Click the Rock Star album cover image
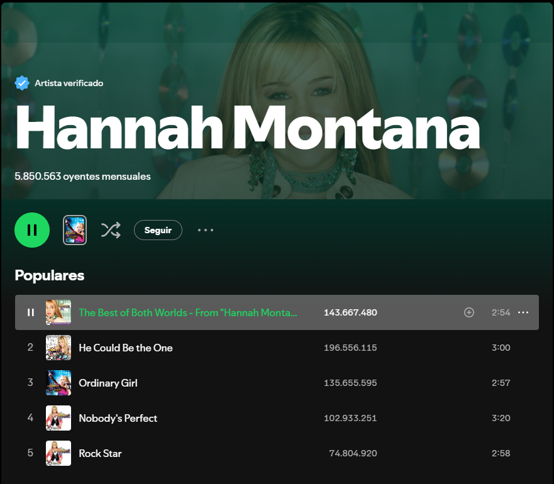Screen dimensions: 554x484 click(x=58, y=453)
